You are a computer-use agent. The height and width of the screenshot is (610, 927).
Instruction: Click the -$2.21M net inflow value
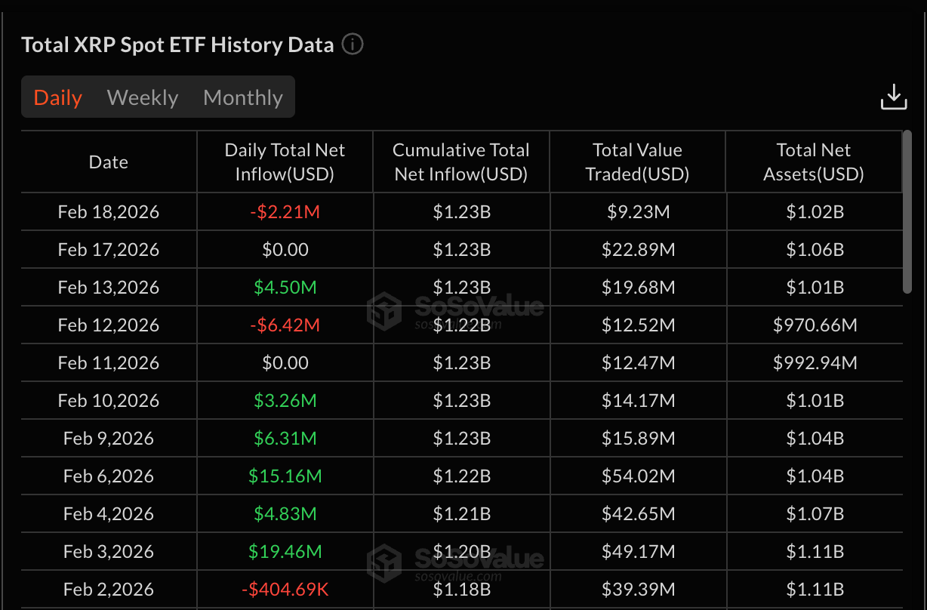click(x=285, y=212)
